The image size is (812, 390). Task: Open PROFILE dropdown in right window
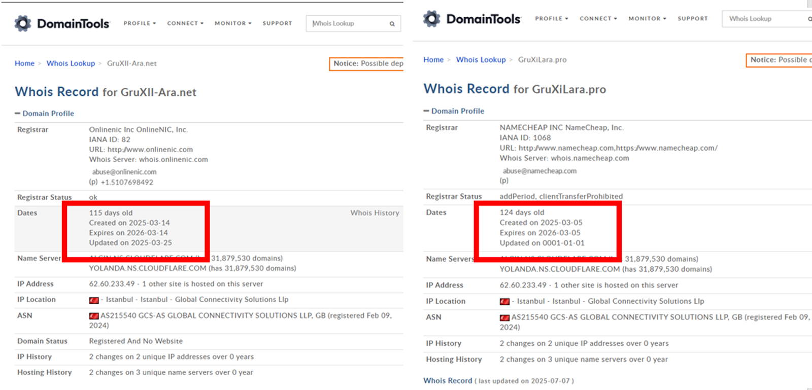(551, 19)
